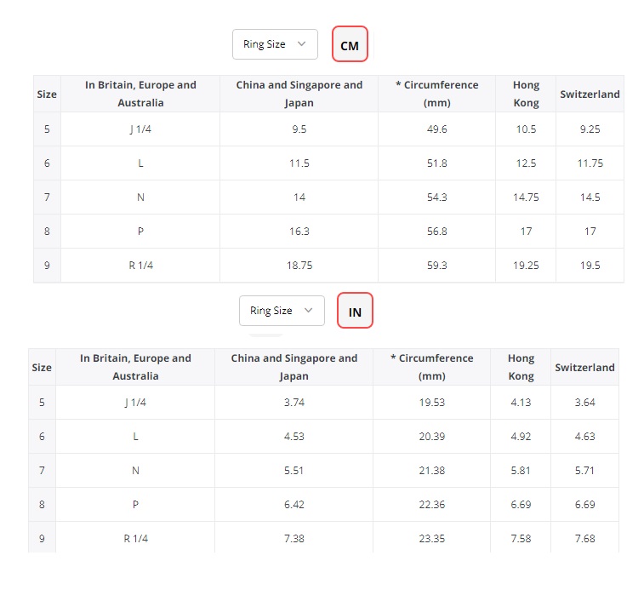Image resolution: width=644 pixels, height=601 pixels.
Task: Click the lower table's Switzerland column header
Action: tap(584, 367)
